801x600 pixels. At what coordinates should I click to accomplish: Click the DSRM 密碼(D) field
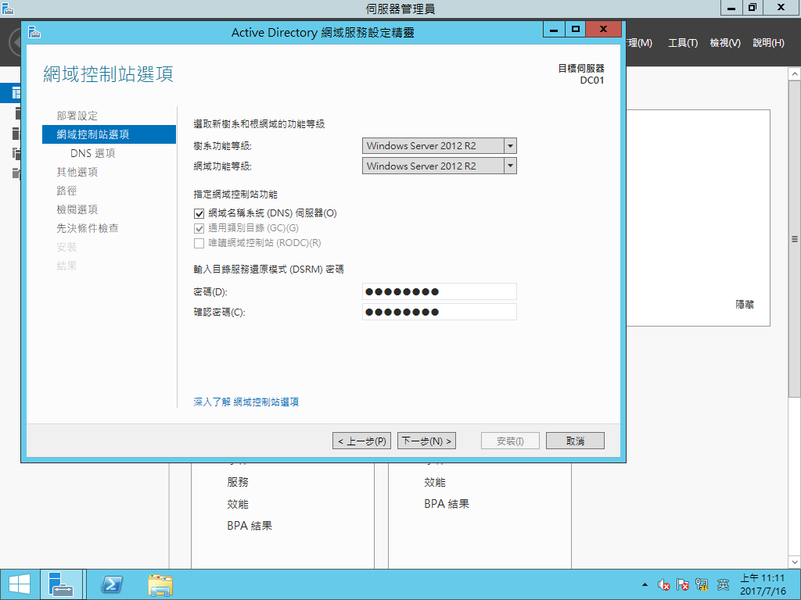(x=440, y=292)
